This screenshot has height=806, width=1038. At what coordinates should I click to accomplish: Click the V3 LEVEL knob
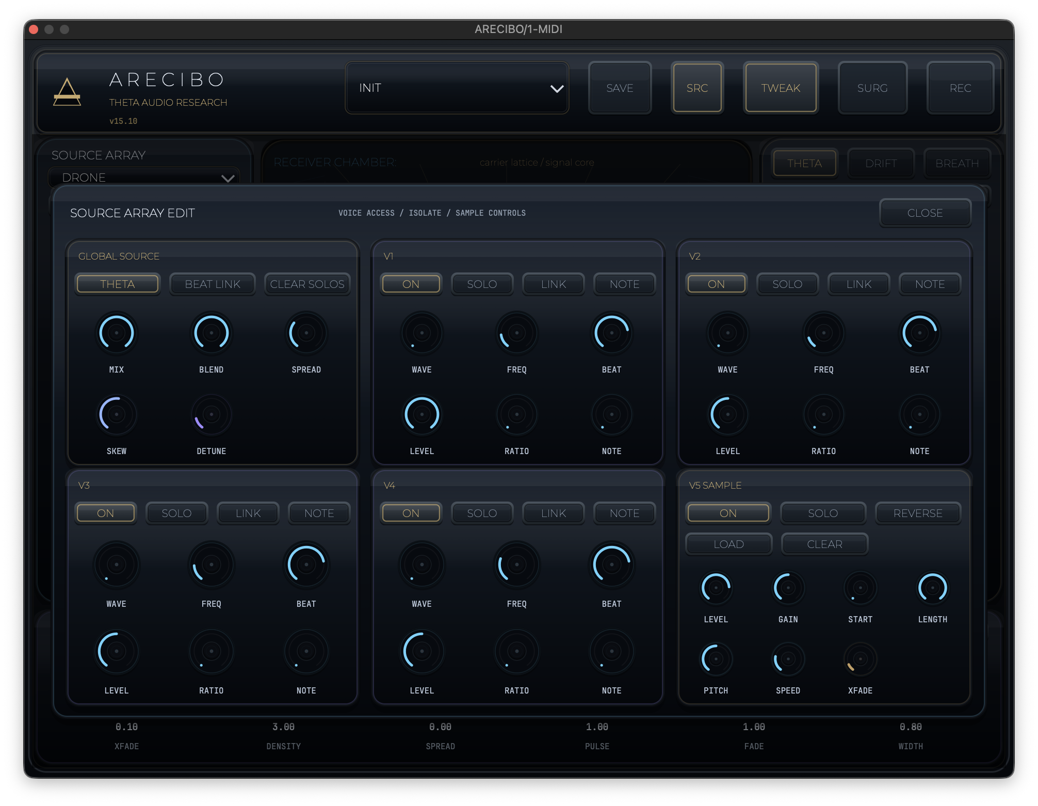117,651
